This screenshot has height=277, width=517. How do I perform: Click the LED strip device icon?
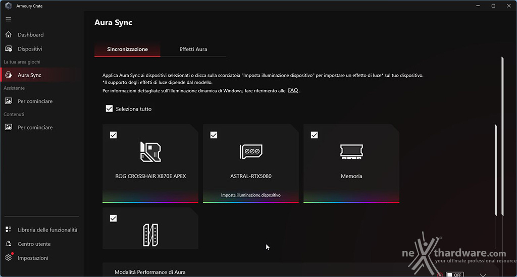pyautogui.click(x=150, y=235)
